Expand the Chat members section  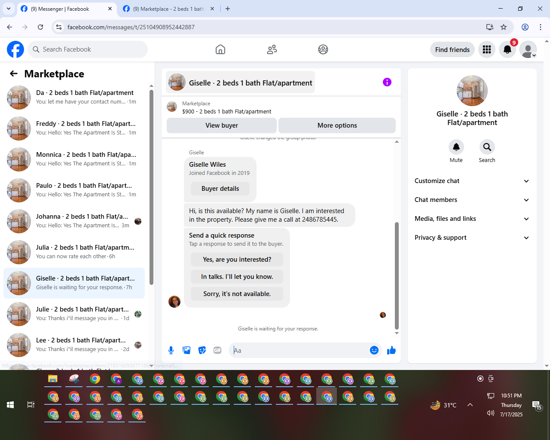(472, 200)
